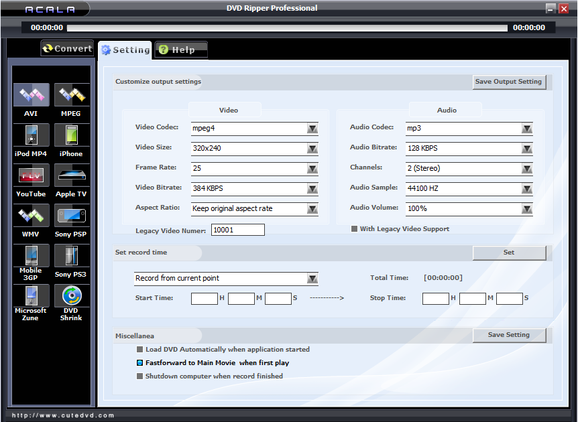Enable Load DVD Automatically checkbox
The width and height of the screenshot is (578, 422).
140,350
